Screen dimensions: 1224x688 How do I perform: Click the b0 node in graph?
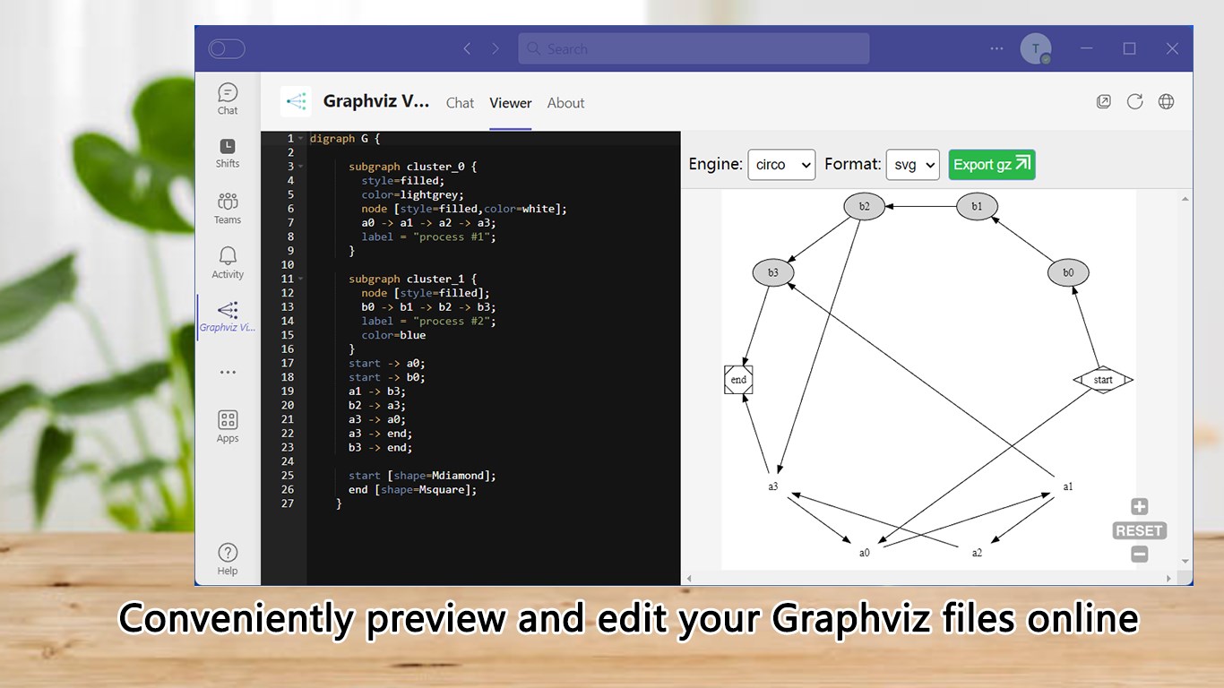(1068, 272)
